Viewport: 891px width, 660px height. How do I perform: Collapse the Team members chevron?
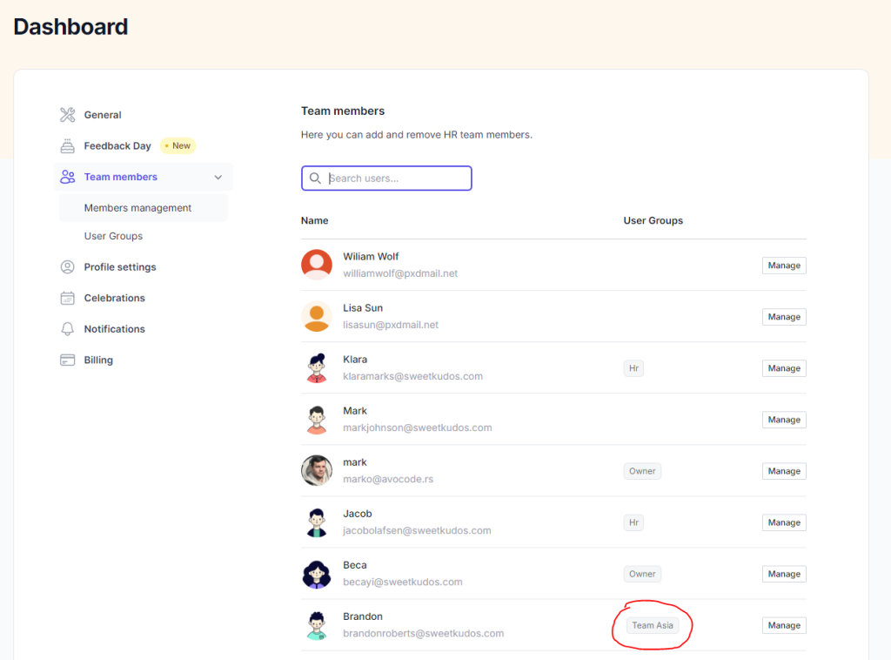[218, 178]
